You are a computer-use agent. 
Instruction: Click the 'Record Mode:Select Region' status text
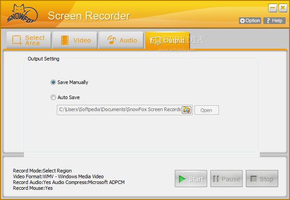click(x=42, y=171)
